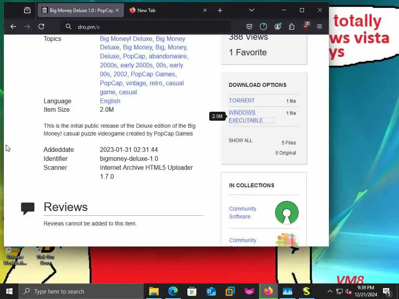Open the Big Money! Deluxe topic link
The width and height of the screenshot is (399, 299).
pyautogui.click(x=126, y=39)
